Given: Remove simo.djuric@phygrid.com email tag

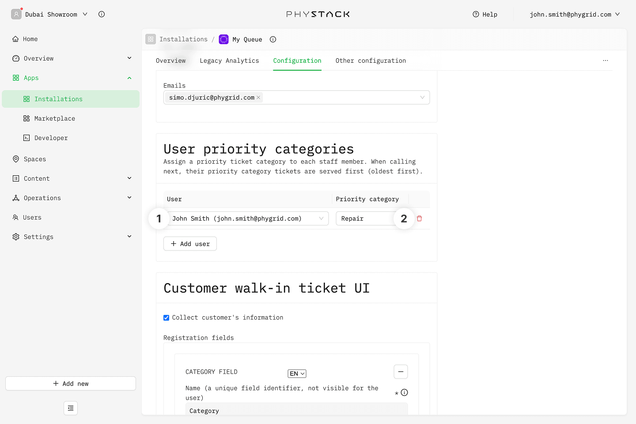Looking at the screenshot, I should [x=258, y=98].
